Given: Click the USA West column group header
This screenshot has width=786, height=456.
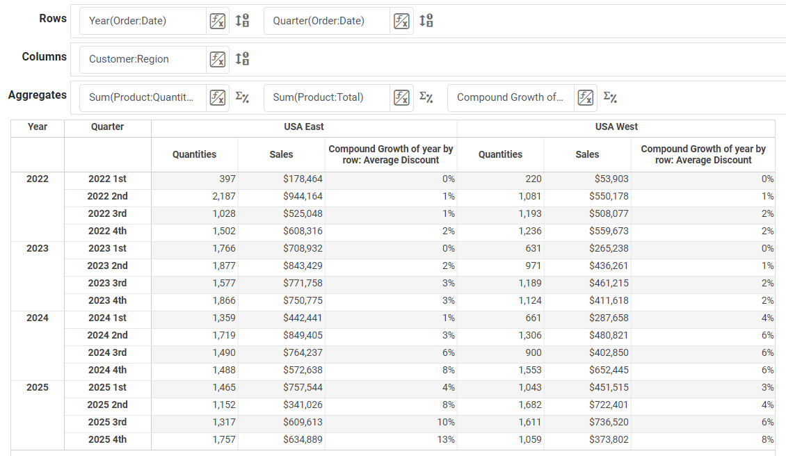Looking at the screenshot, I should point(616,127).
